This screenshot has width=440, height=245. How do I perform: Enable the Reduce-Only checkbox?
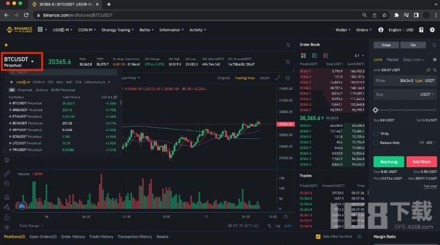pos(376,143)
